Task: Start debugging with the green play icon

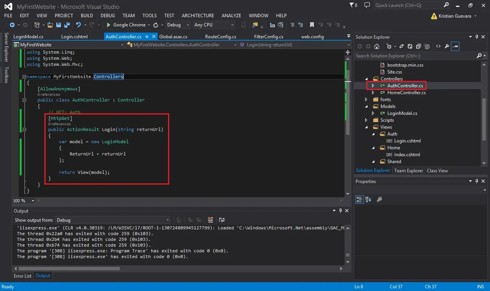Action: click(x=109, y=25)
